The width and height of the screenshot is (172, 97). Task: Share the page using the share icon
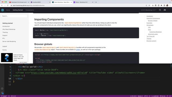tap(146, 5)
